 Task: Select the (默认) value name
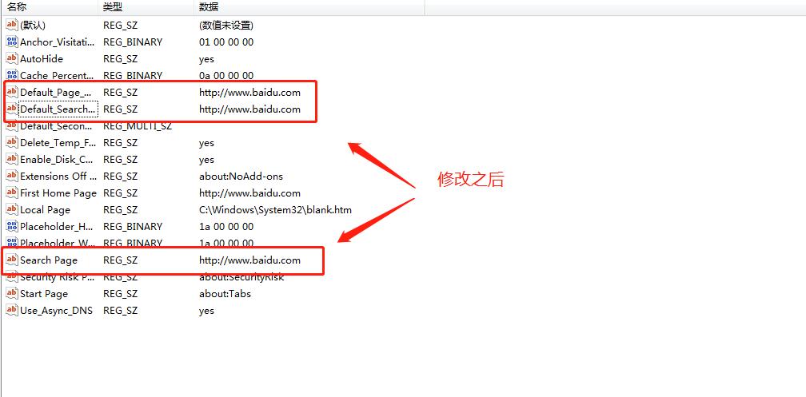tap(33, 26)
